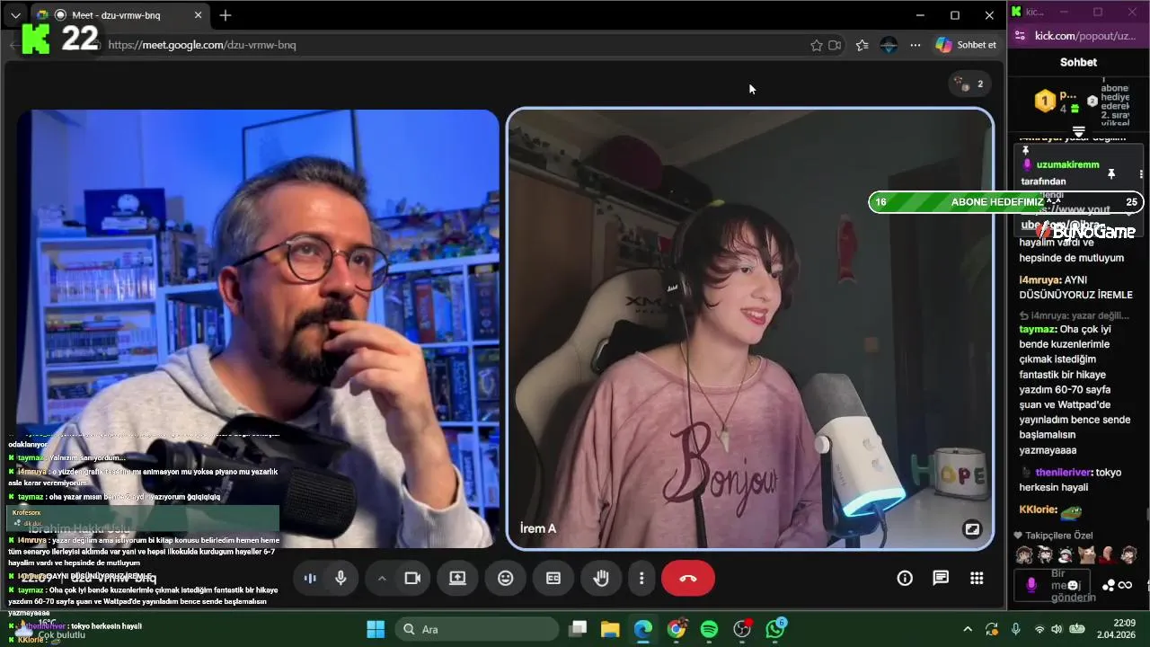Open Edge settings and more menu
1150x647 pixels.
916,45
